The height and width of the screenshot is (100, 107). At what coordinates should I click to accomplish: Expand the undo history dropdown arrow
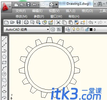coord(95,22)
